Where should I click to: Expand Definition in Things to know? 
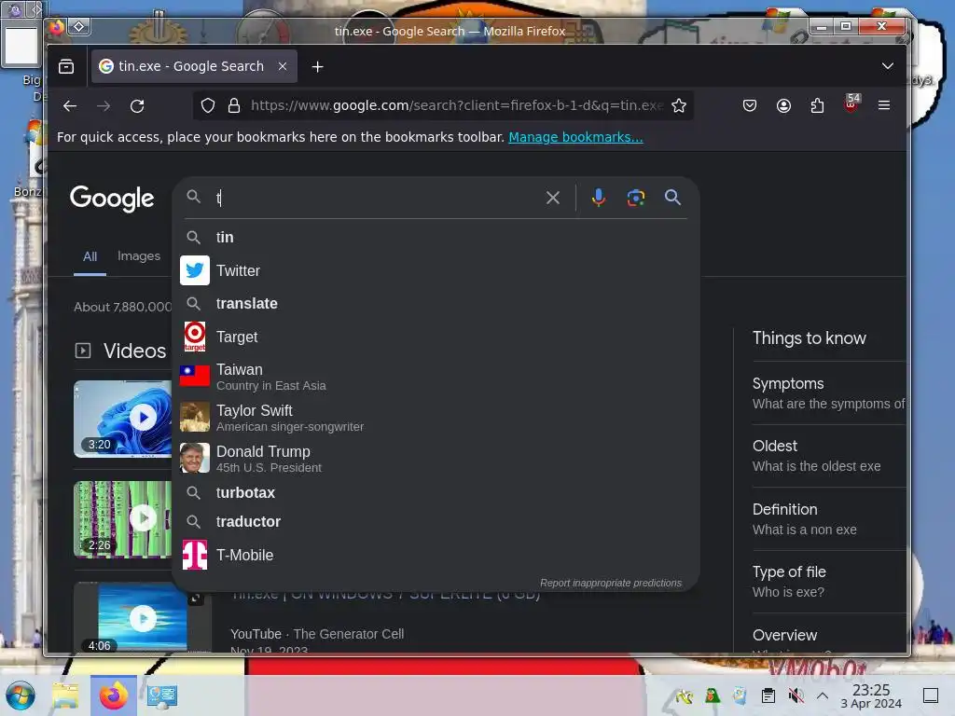[828, 519]
